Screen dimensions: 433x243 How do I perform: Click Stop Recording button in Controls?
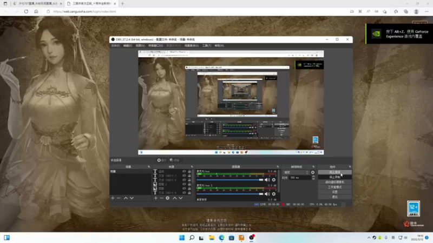(334, 177)
